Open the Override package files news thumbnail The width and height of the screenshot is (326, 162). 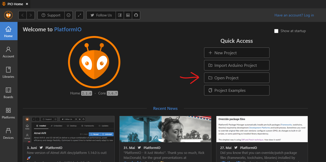click(x=262, y=129)
